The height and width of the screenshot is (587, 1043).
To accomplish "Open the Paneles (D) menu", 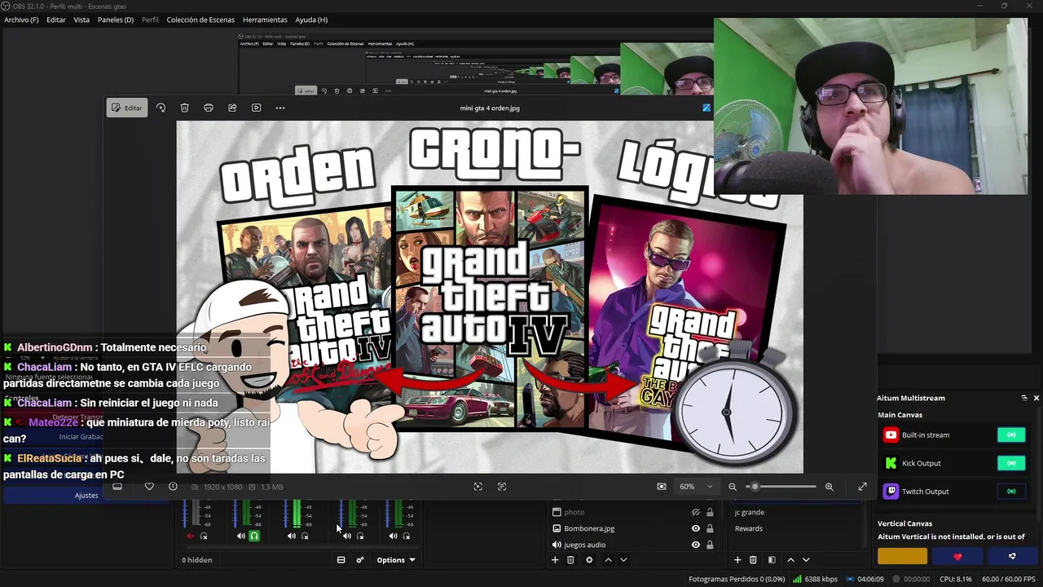I will [x=116, y=20].
